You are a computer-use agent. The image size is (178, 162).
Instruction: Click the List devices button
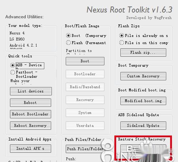click(x=31, y=91)
